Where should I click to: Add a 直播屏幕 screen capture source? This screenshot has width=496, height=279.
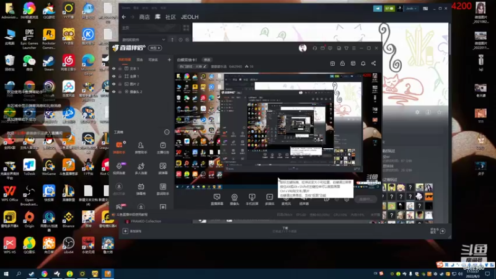pyautogui.click(x=216, y=200)
